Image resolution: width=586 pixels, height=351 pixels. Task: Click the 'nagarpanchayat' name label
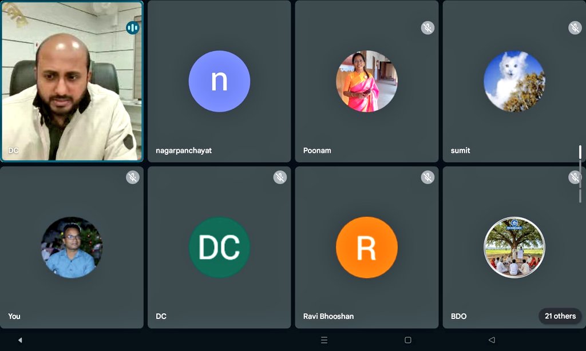184,150
